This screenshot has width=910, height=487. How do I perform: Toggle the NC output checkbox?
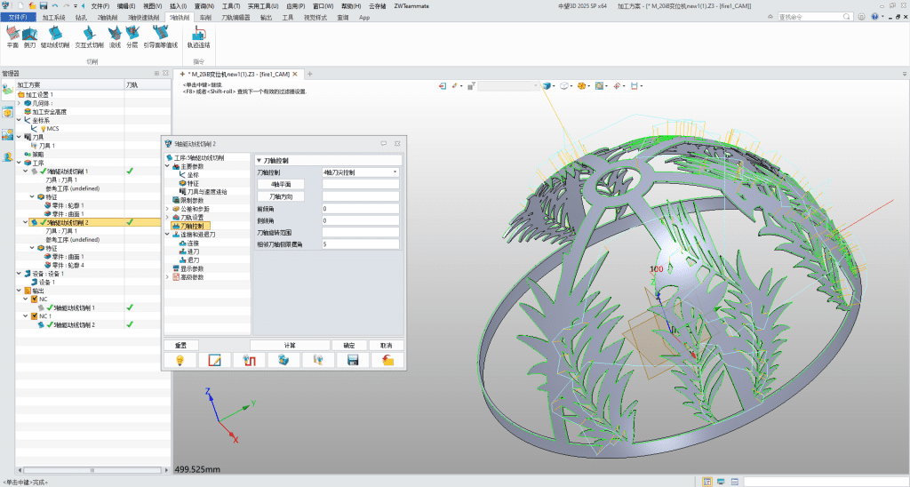coord(33,299)
